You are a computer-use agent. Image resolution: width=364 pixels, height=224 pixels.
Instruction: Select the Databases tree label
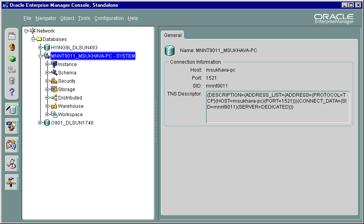[x=55, y=39]
